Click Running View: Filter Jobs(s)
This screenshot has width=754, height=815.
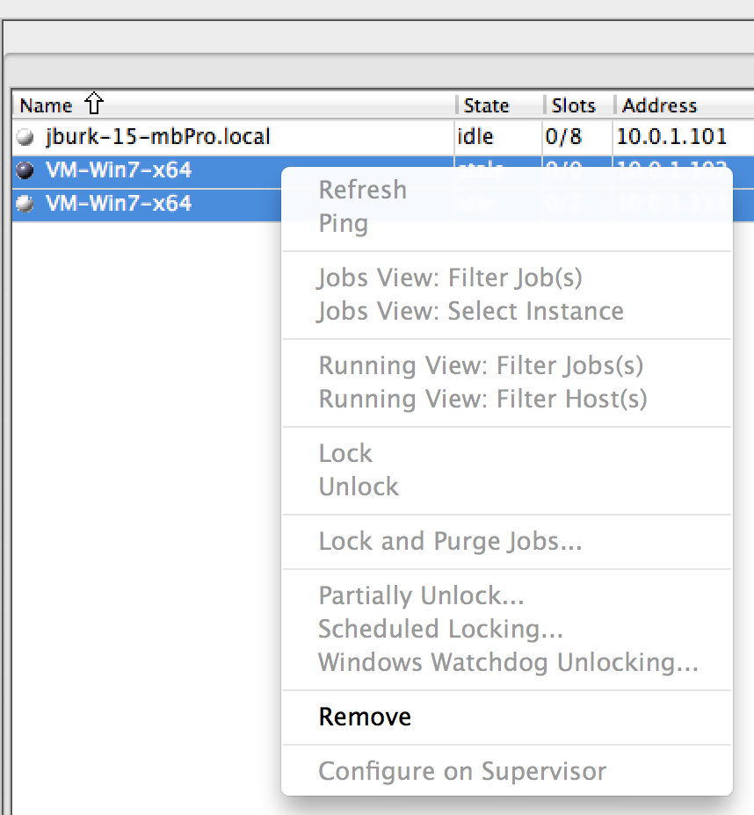tap(481, 365)
